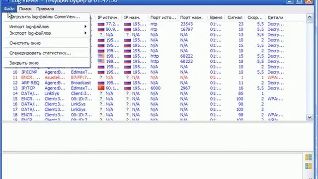The height and width of the screenshot is (179, 318).
Task: Click EdimaxT... cell in row 13
Action: [81, 89]
